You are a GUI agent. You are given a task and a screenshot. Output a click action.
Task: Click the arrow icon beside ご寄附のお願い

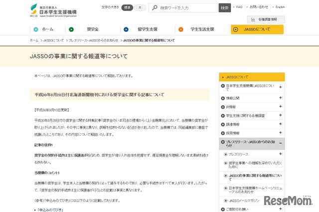(x=223, y=209)
